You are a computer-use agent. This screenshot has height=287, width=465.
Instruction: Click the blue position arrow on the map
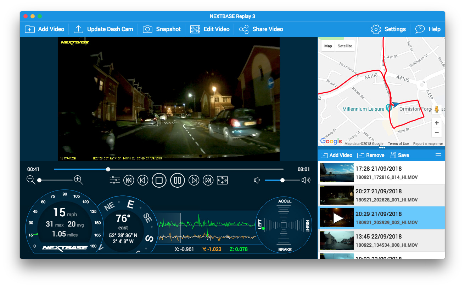pyautogui.click(x=396, y=104)
